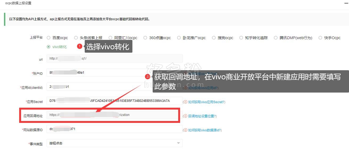
Task: Click the 上报平台 label text
Action: 36,37
